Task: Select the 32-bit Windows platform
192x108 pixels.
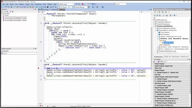Action: click(165, 32)
